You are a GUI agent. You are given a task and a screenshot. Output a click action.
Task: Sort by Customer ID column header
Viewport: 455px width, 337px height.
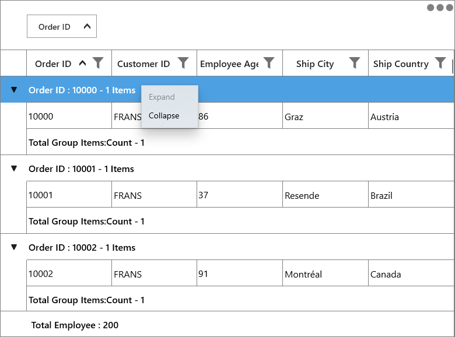coord(143,64)
